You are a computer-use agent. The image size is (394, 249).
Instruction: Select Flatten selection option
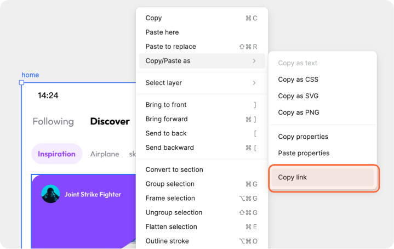pyautogui.click(x=171, y=227)
